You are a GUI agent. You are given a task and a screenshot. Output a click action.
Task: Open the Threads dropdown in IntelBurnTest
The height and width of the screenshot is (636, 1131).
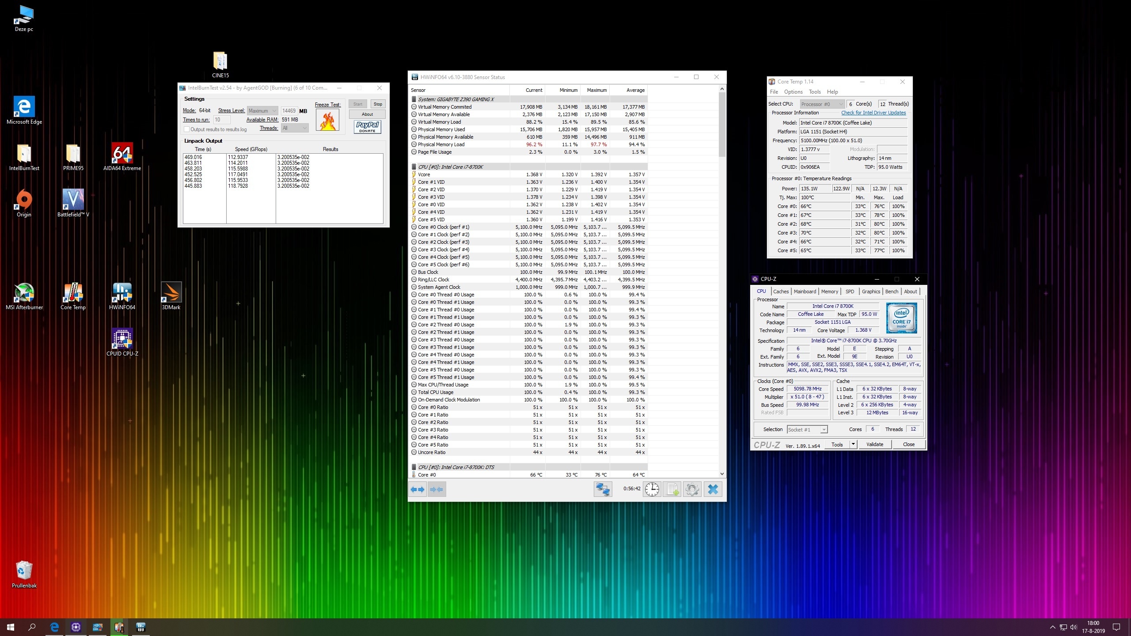(295, 128)
